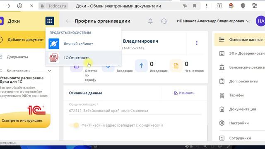
Task: Open Тарифы section
Action: click(231, 95)
